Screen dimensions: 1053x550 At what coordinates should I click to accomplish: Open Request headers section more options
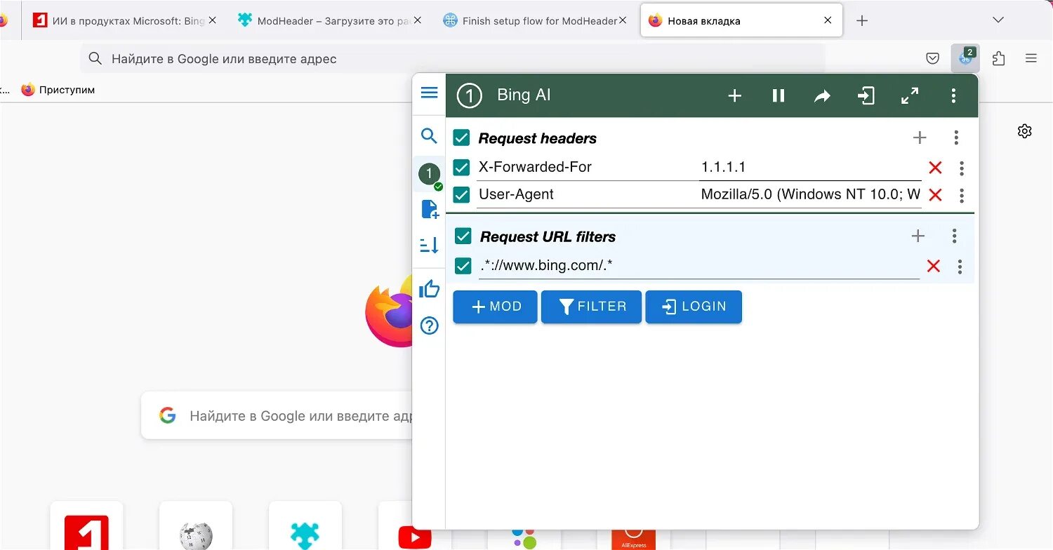tap(956, 137)
